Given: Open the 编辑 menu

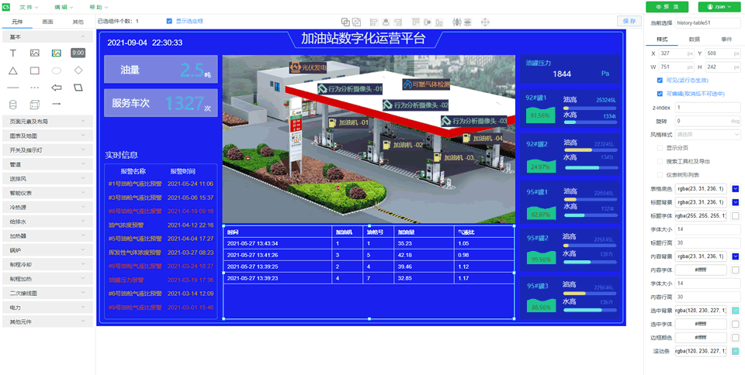Looking at the screenshot, I should [64, 7].
